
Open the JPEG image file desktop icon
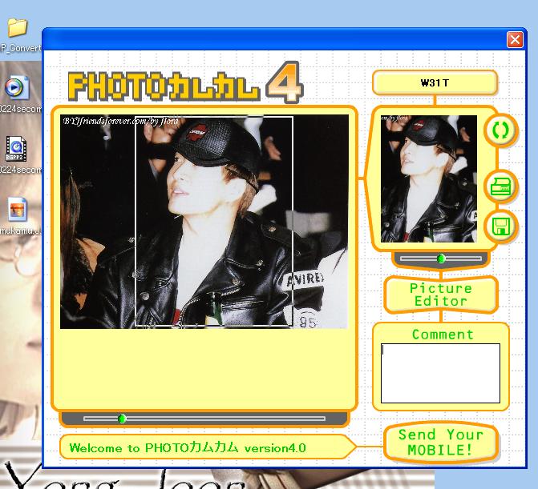(x=17, y=209)
